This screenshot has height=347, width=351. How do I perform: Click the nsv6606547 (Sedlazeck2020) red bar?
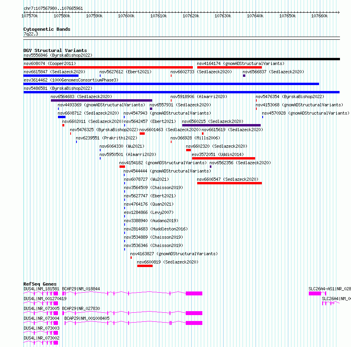pos(230,183)
